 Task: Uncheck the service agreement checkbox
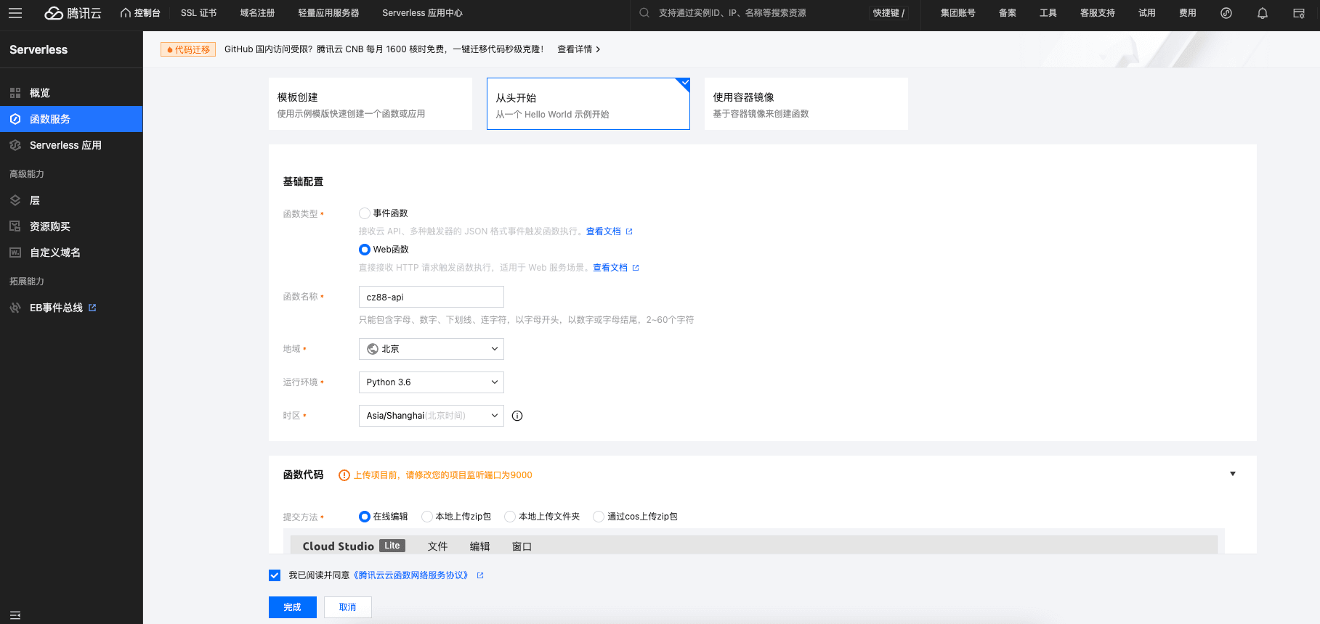click(x=275, y=575)
